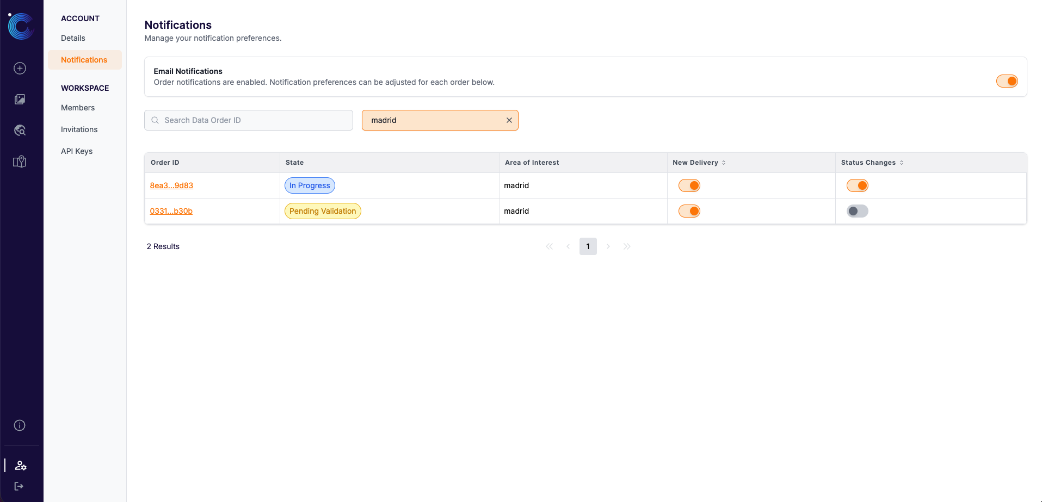Image resolution: width=1042 pixels, height=502 pixels.
Task: Disable the Email Notifications master toggle
Action: [x=1007, y=81]
